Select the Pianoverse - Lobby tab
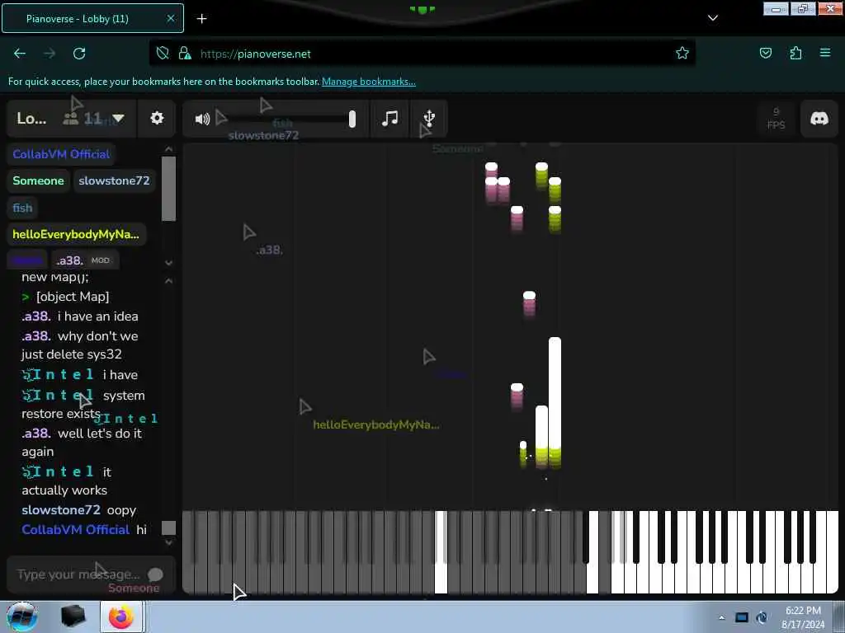This screenshot has width=845, height=633. (92, 18)
